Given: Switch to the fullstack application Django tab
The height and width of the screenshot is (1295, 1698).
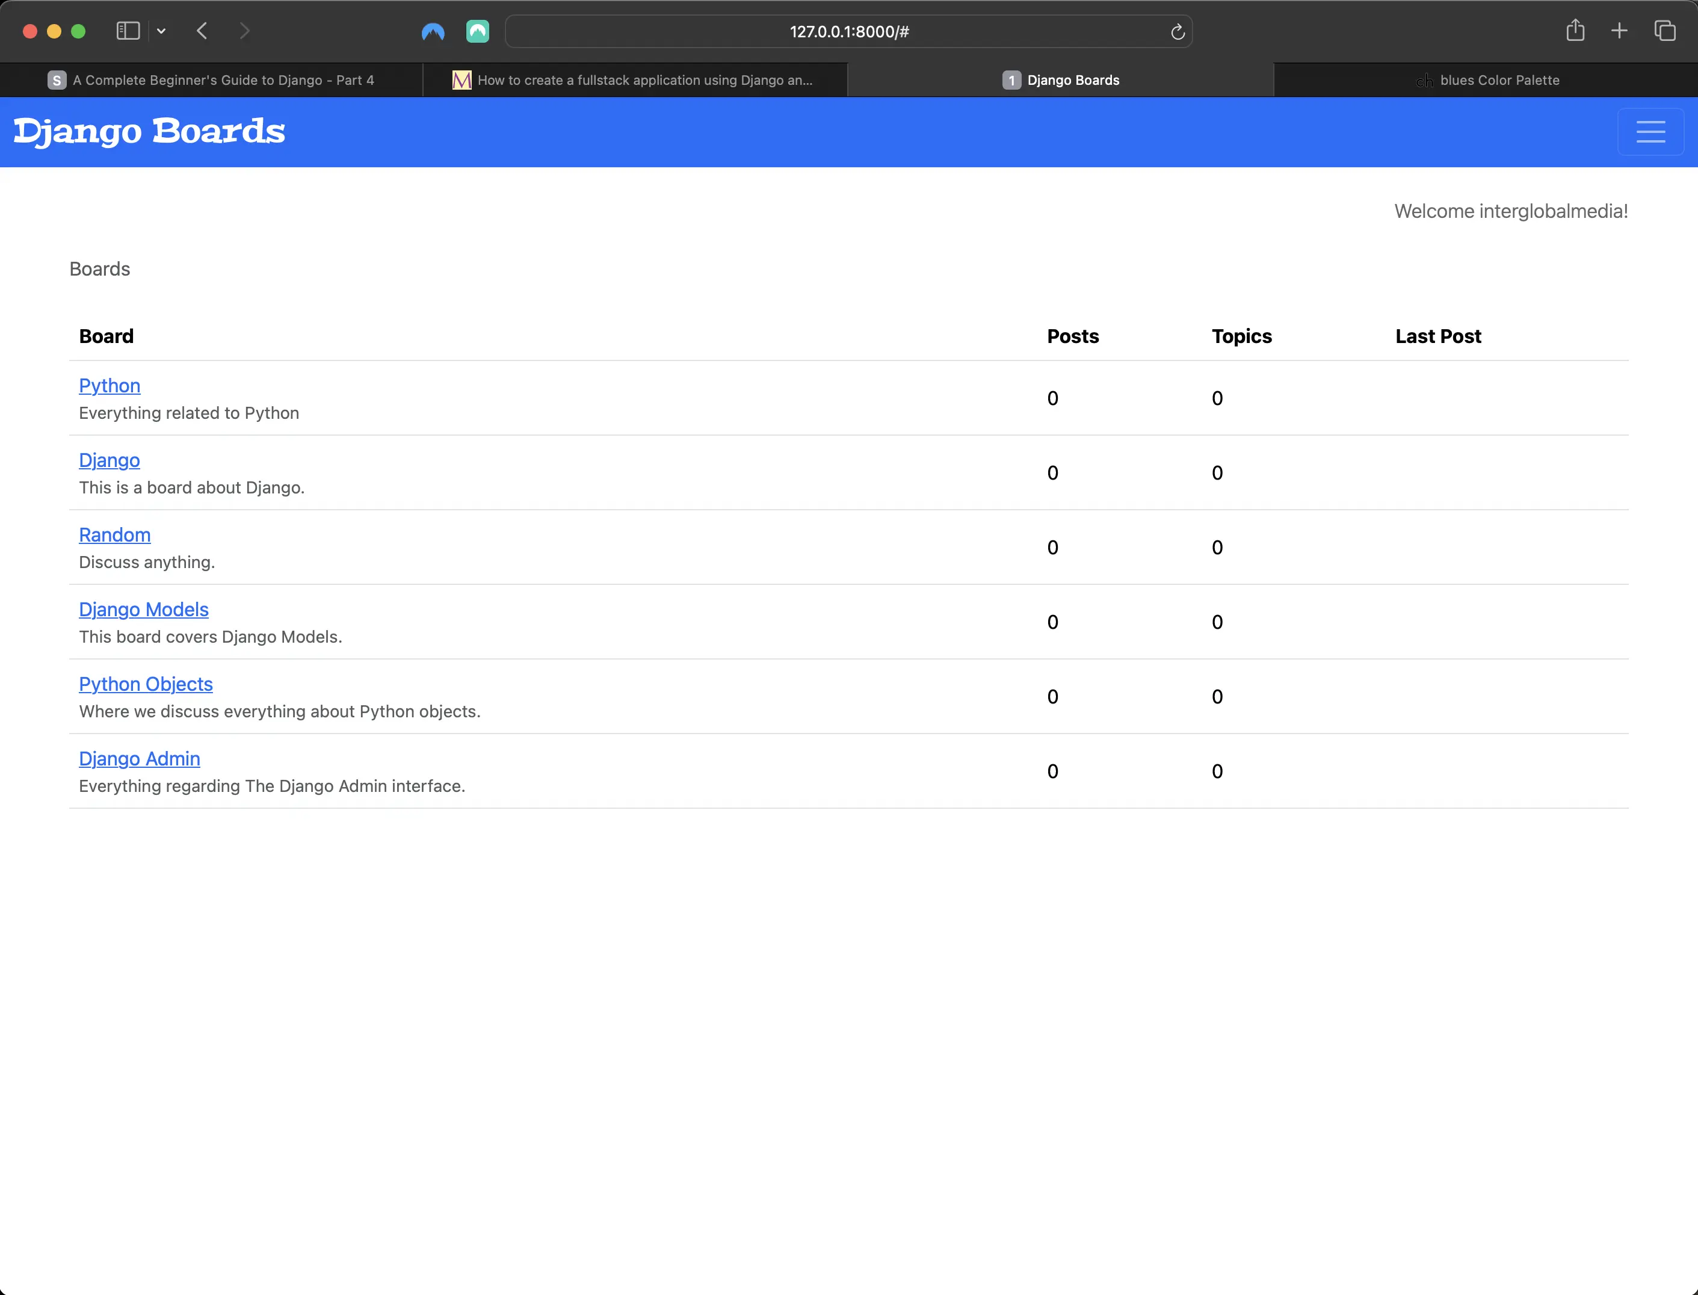Looking at the screenshot, I should pyautogui.click(x=635, y=80).
